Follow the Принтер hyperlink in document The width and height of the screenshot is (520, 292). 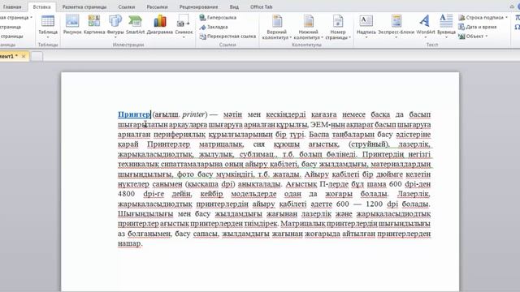pyautogui.click(x=134, y=114)
